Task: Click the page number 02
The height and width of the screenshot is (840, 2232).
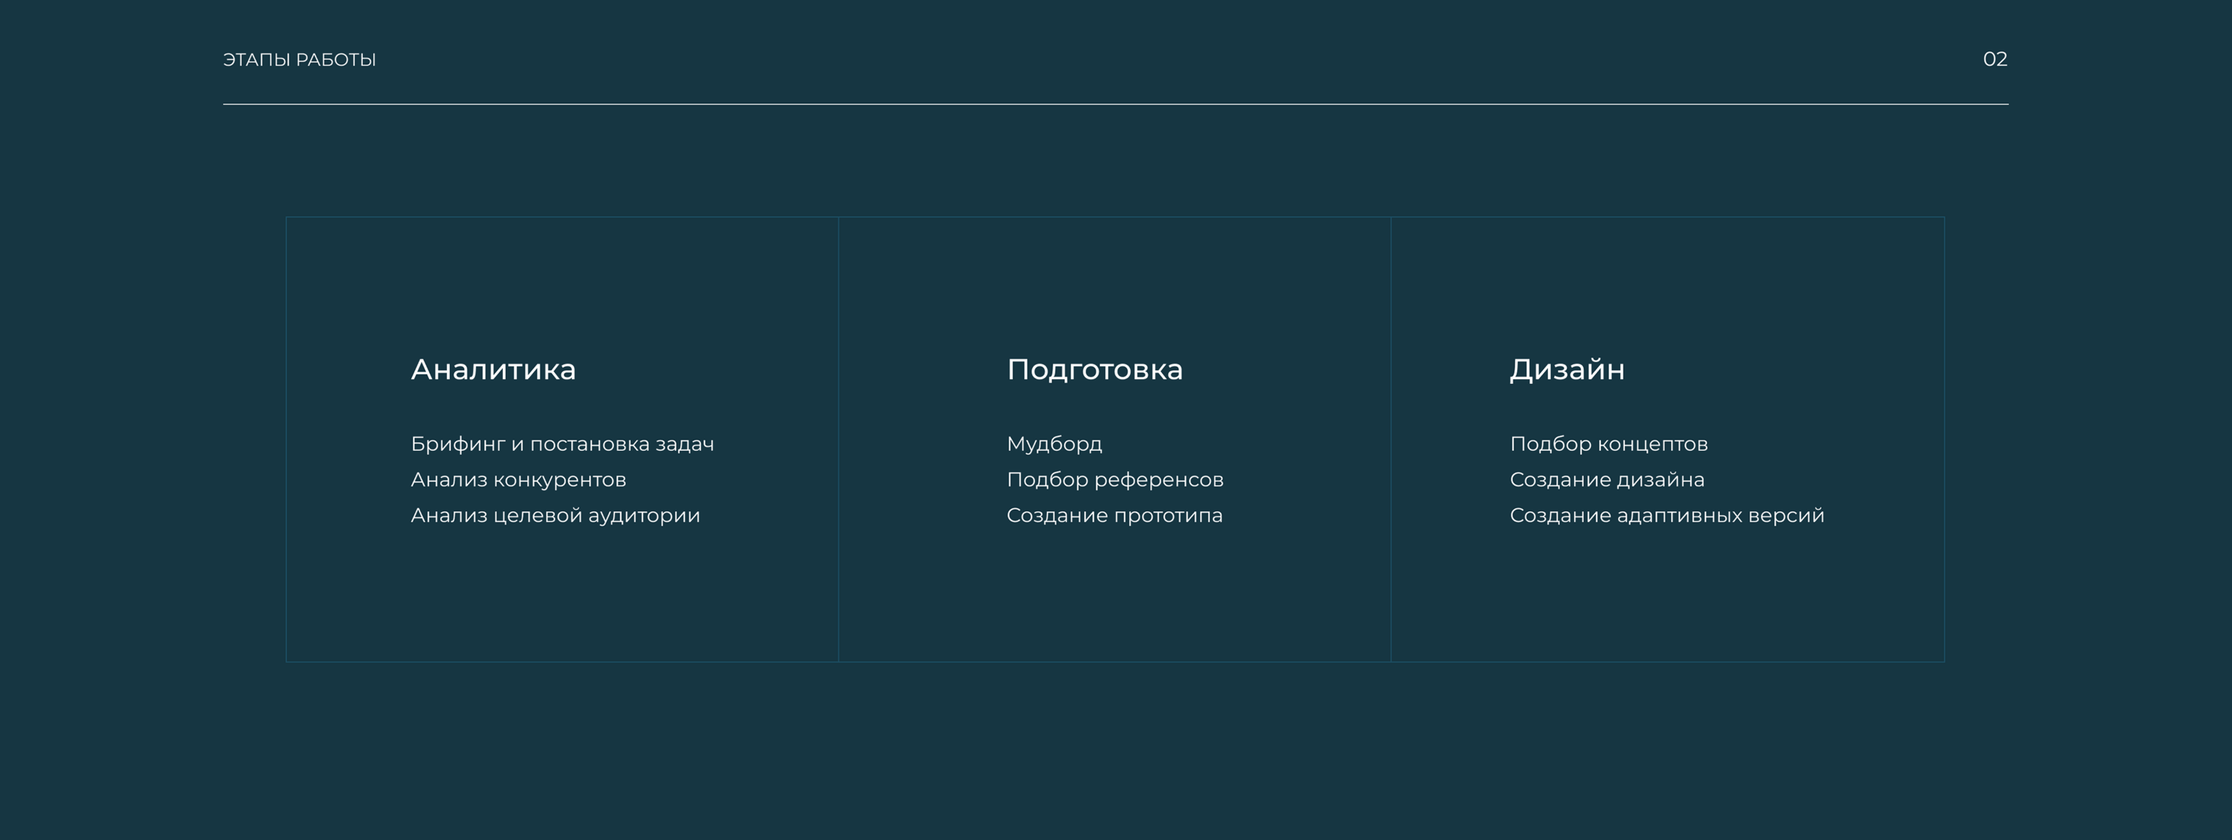Action: tap(1995, 59)
